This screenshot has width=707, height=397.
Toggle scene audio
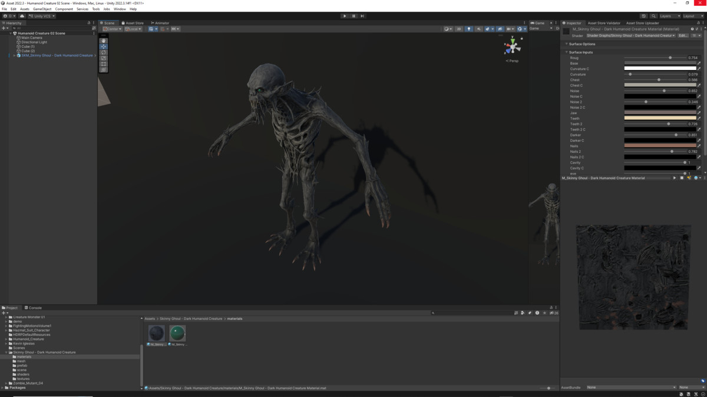[478, 29]
